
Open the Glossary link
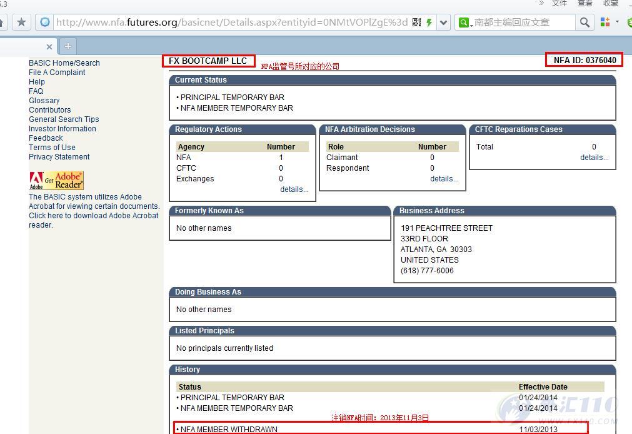44,101
